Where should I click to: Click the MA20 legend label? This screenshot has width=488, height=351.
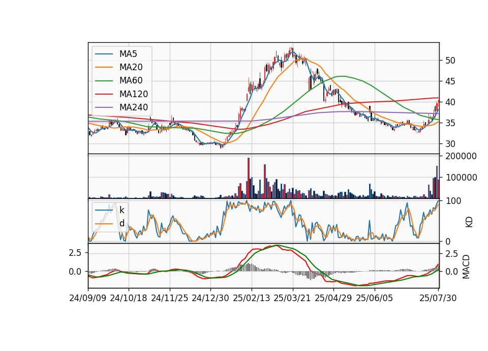click(131, 67)
